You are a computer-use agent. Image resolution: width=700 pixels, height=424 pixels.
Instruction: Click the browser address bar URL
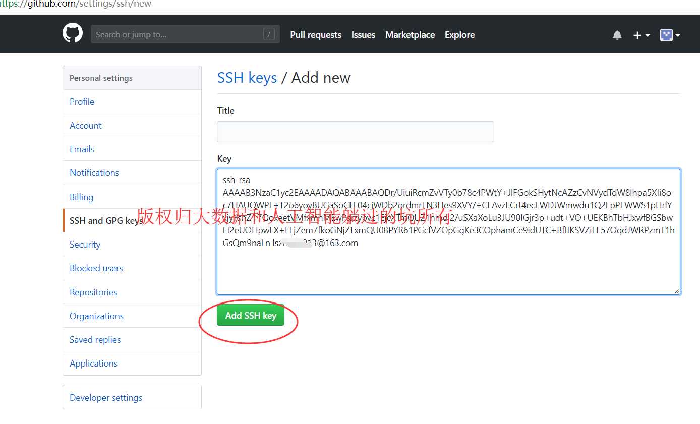point(76,4)
